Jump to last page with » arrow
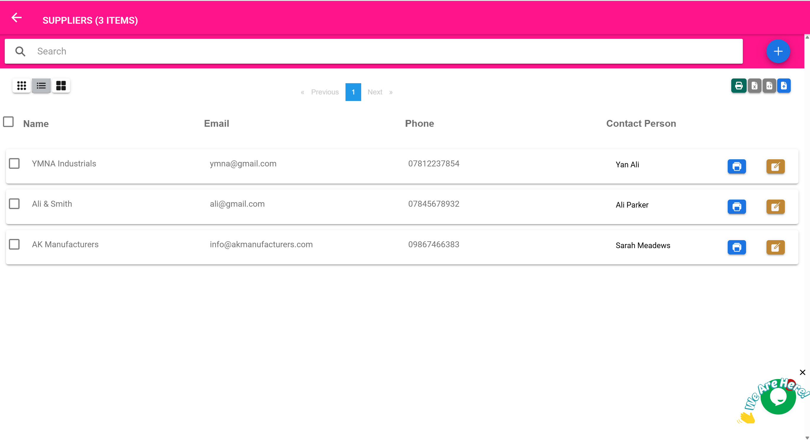810x440 pixels. [x=391, y=92]
